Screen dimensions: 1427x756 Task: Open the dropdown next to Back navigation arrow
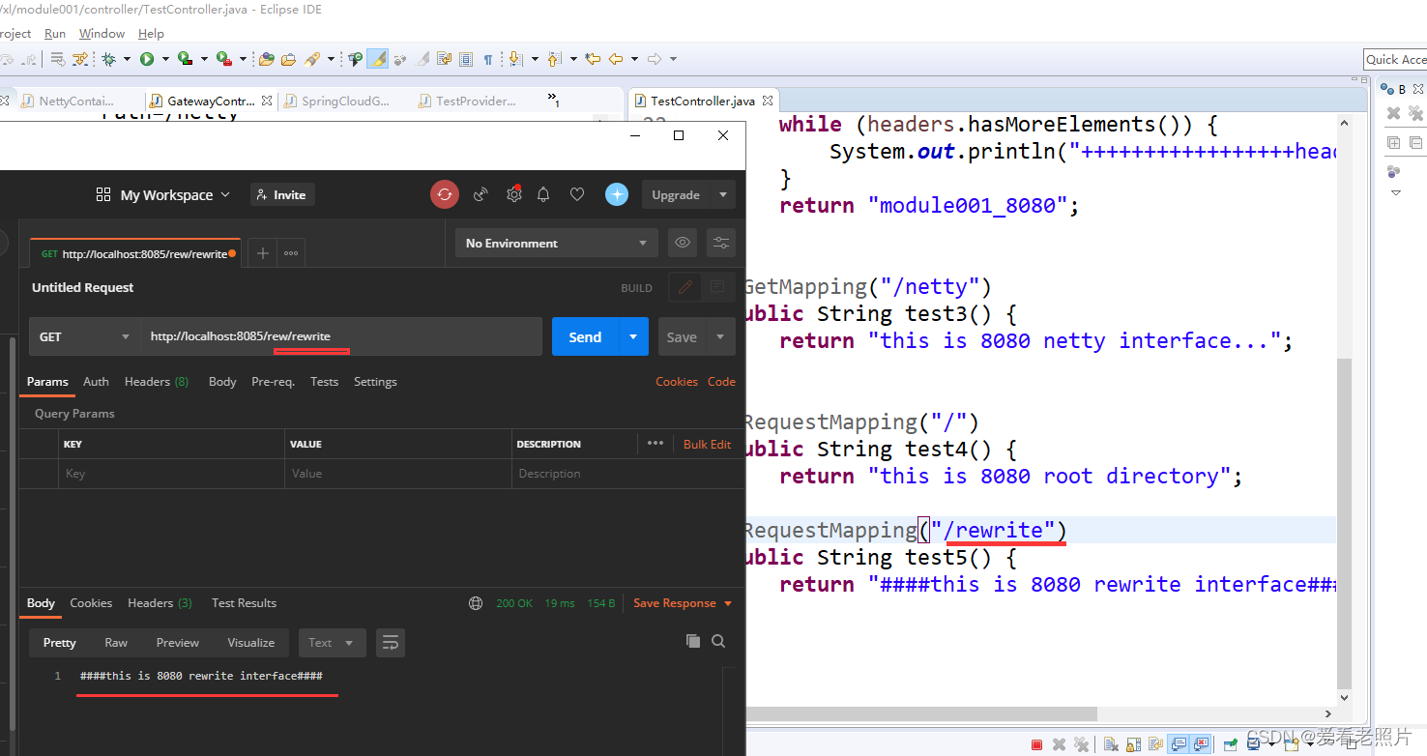632,59
